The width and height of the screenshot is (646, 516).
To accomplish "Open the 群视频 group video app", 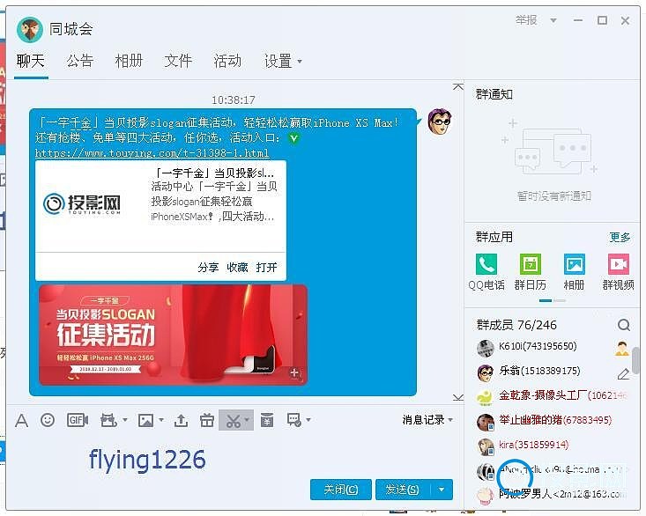I will (x=619, y=272).
